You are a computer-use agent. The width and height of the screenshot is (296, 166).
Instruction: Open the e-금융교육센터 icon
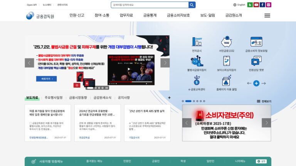197,80
